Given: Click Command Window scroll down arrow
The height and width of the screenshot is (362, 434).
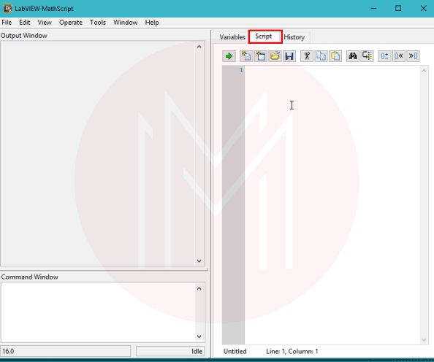Looking at the screenshot, I should coord(199,336).
